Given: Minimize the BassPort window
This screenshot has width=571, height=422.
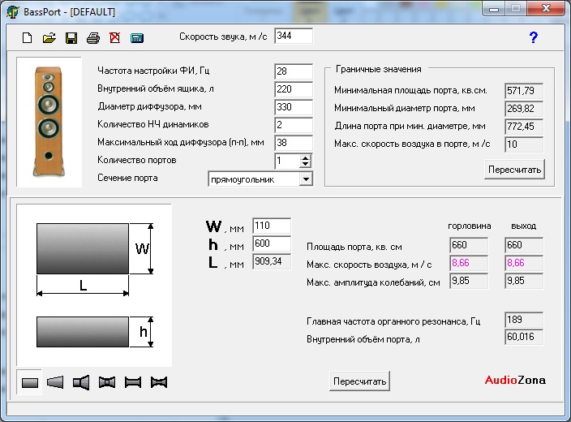Looking at the screenshot, I should [x=494, y=9].
